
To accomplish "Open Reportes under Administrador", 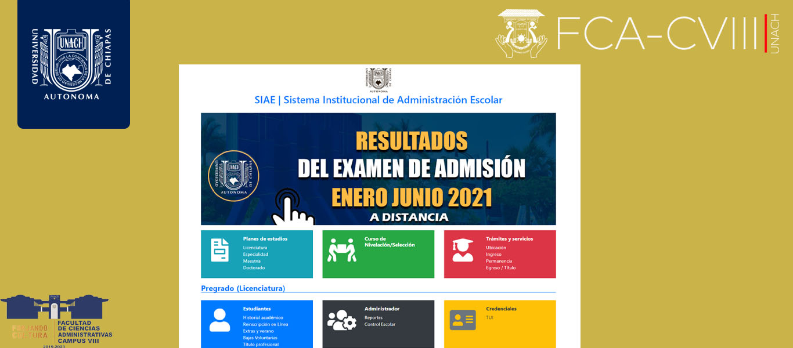I will (373, 318).
